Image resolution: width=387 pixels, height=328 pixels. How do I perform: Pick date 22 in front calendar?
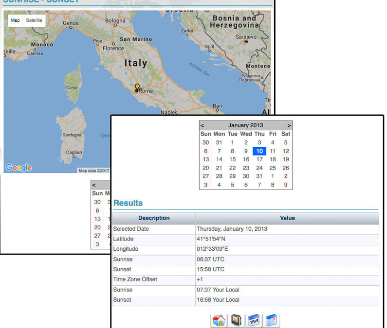233,168
